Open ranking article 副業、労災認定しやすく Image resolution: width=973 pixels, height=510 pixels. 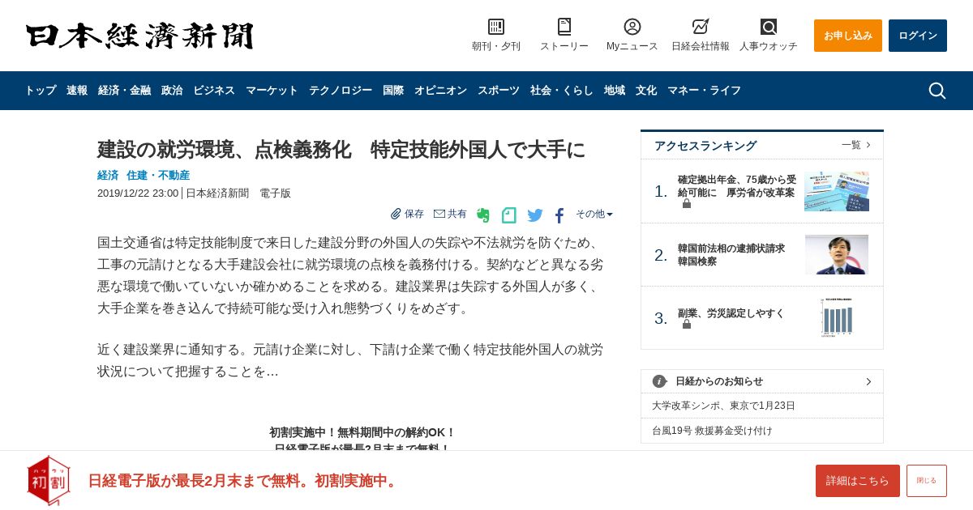click(731, 312)
